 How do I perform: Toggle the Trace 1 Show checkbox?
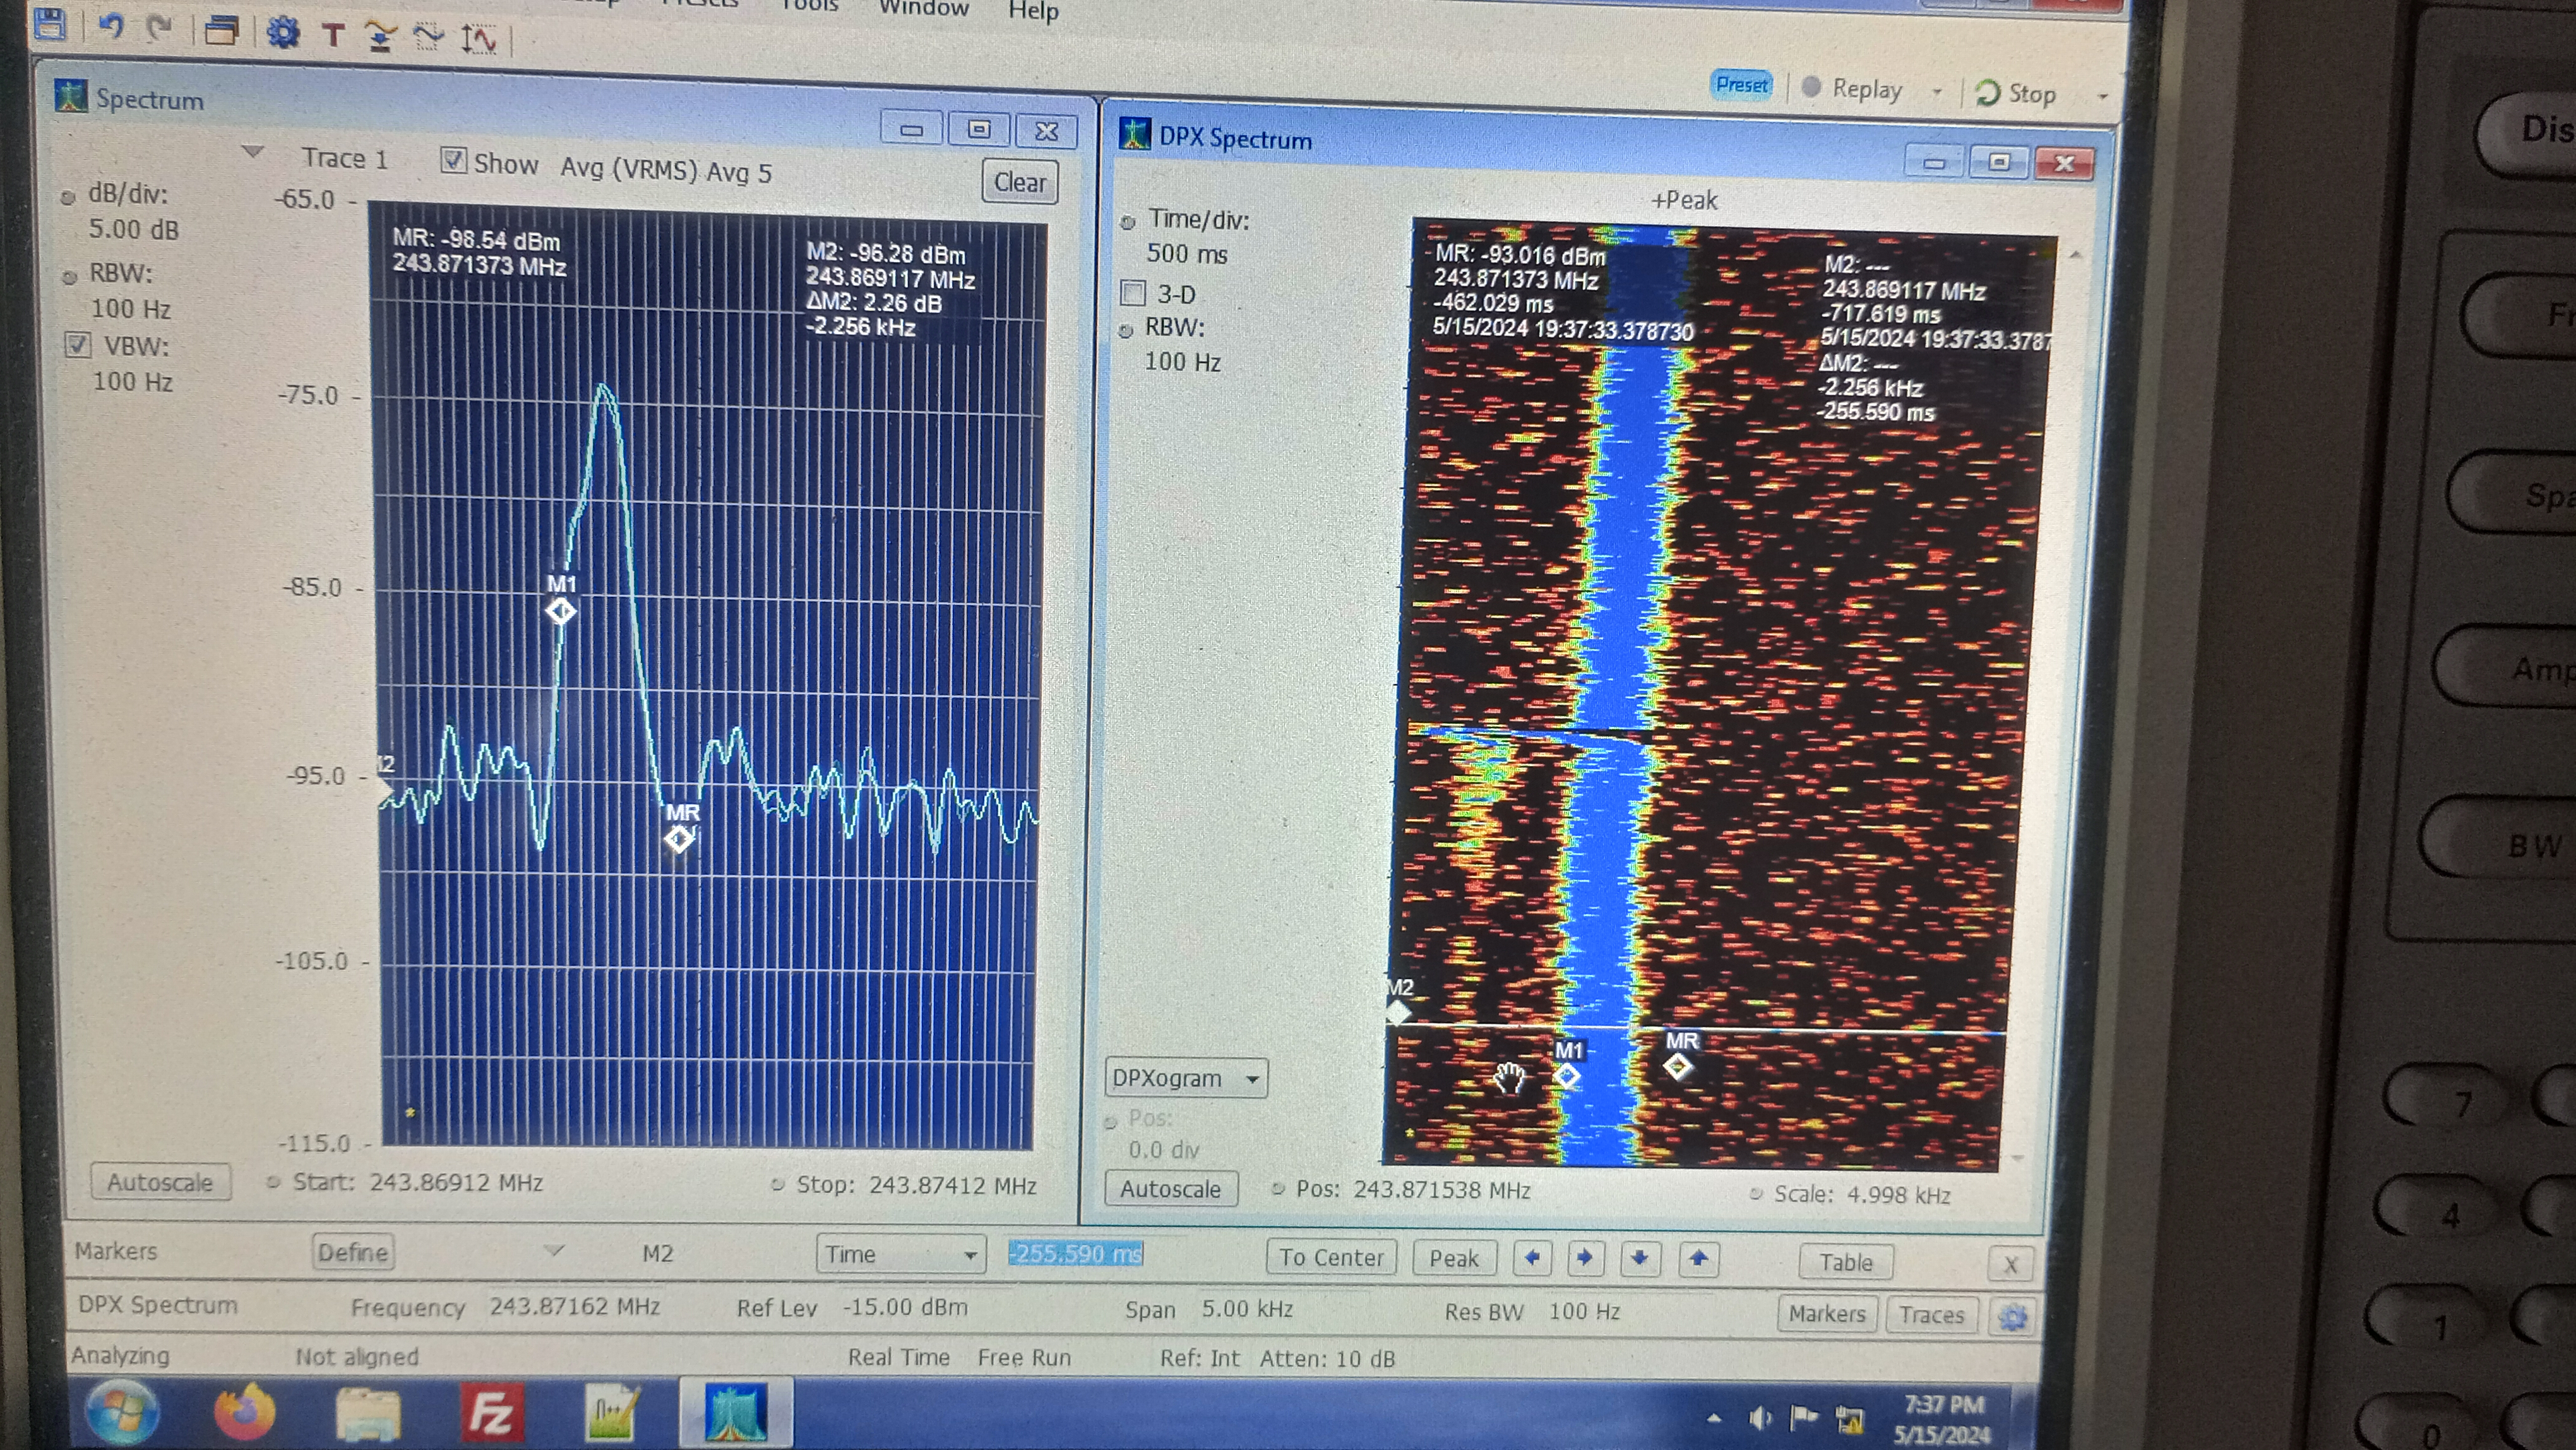[x=453, y=160]
